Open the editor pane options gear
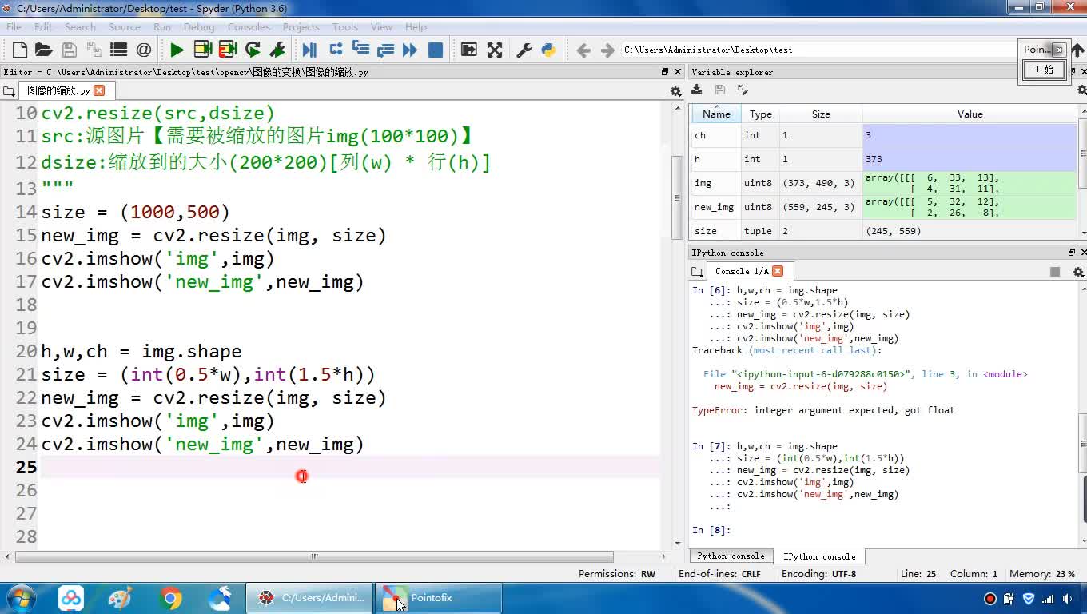This screenshot has width=1087, height=614. 675,91
